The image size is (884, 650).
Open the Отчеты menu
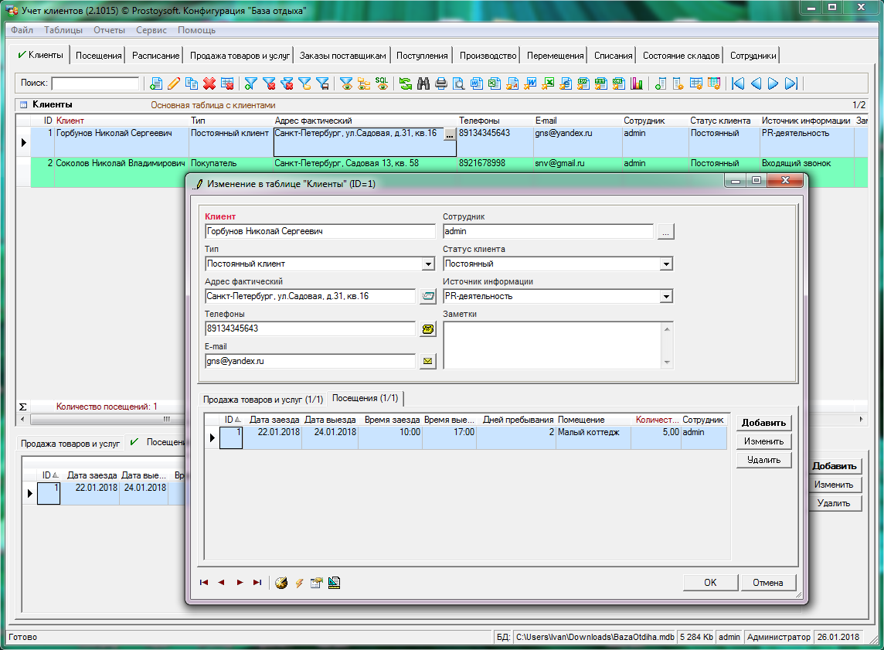click(x=109, y=30)
